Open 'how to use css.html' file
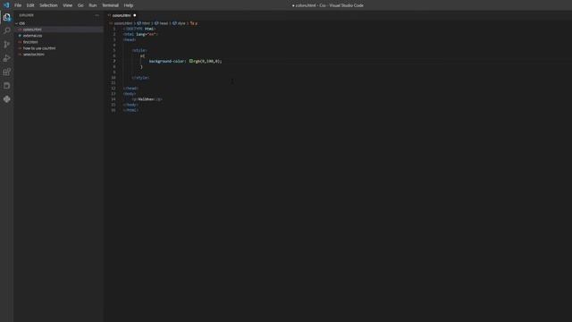 point(39,47)
